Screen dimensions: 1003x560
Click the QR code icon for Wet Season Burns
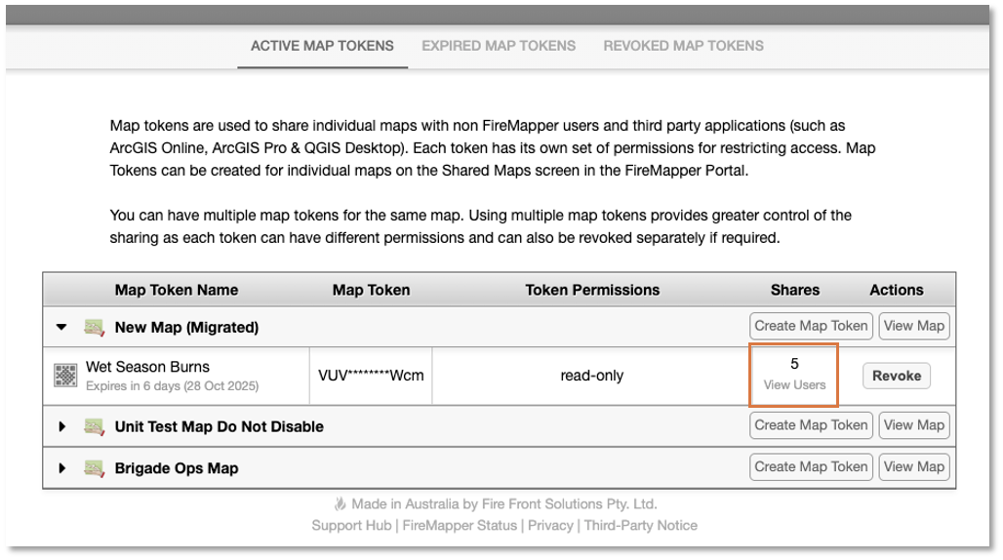click(65, 376)
